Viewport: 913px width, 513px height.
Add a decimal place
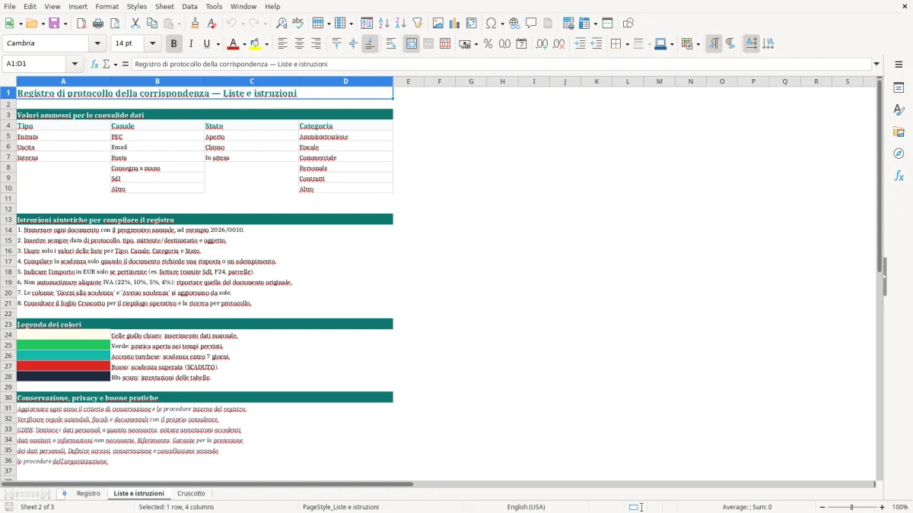pyautogui.click(x=542, y=44)
